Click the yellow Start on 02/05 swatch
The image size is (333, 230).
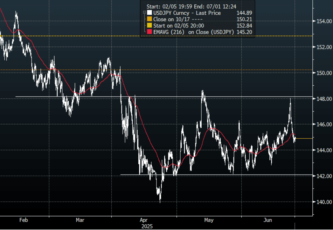(x=149, y=26)
